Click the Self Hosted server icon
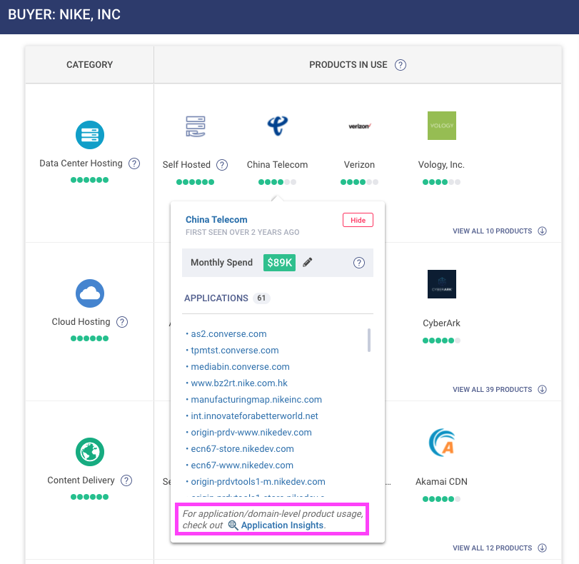 point(196,126)
